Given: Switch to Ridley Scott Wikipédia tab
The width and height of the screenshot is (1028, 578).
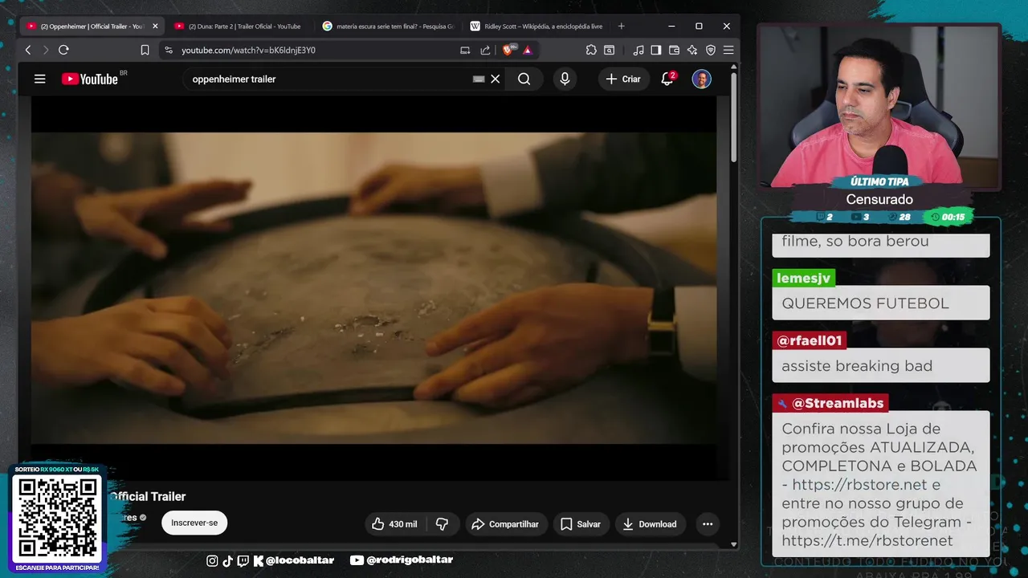Looking at the screenshot, I should pos(536,26).
